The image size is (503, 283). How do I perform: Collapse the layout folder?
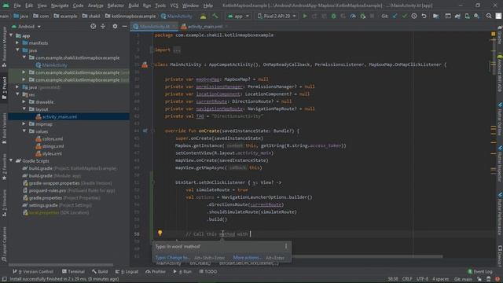pos(24,109)
